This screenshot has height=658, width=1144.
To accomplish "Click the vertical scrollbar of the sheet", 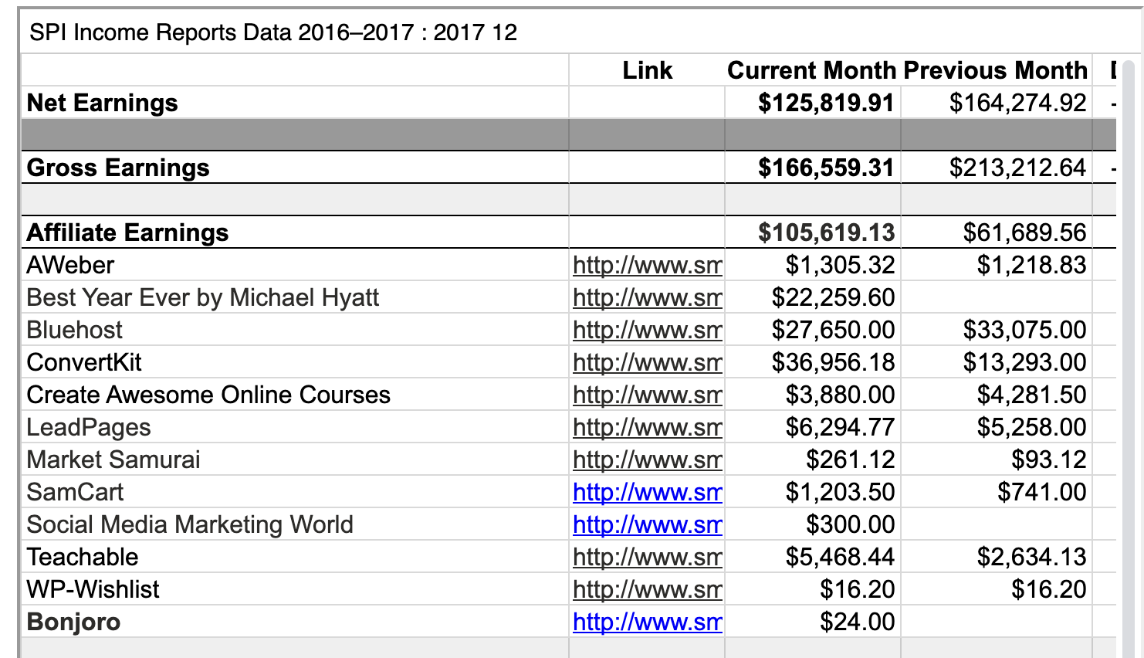I will pyautogui.click(x=1128, y=359).
